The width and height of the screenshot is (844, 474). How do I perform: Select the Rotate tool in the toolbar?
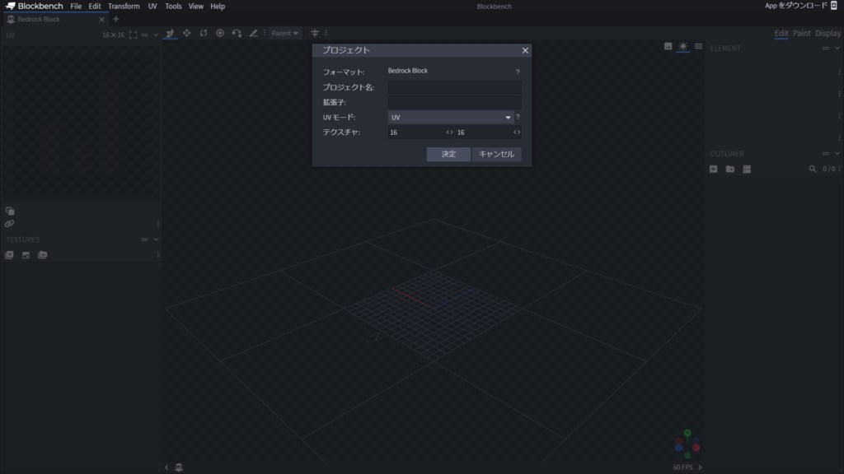click(203, 33)
